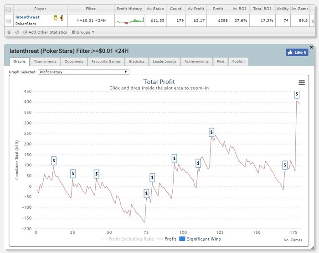This screenshot has height=253, width=319.
Task: Sort by the Profit column header
Action: pos(218,9)
